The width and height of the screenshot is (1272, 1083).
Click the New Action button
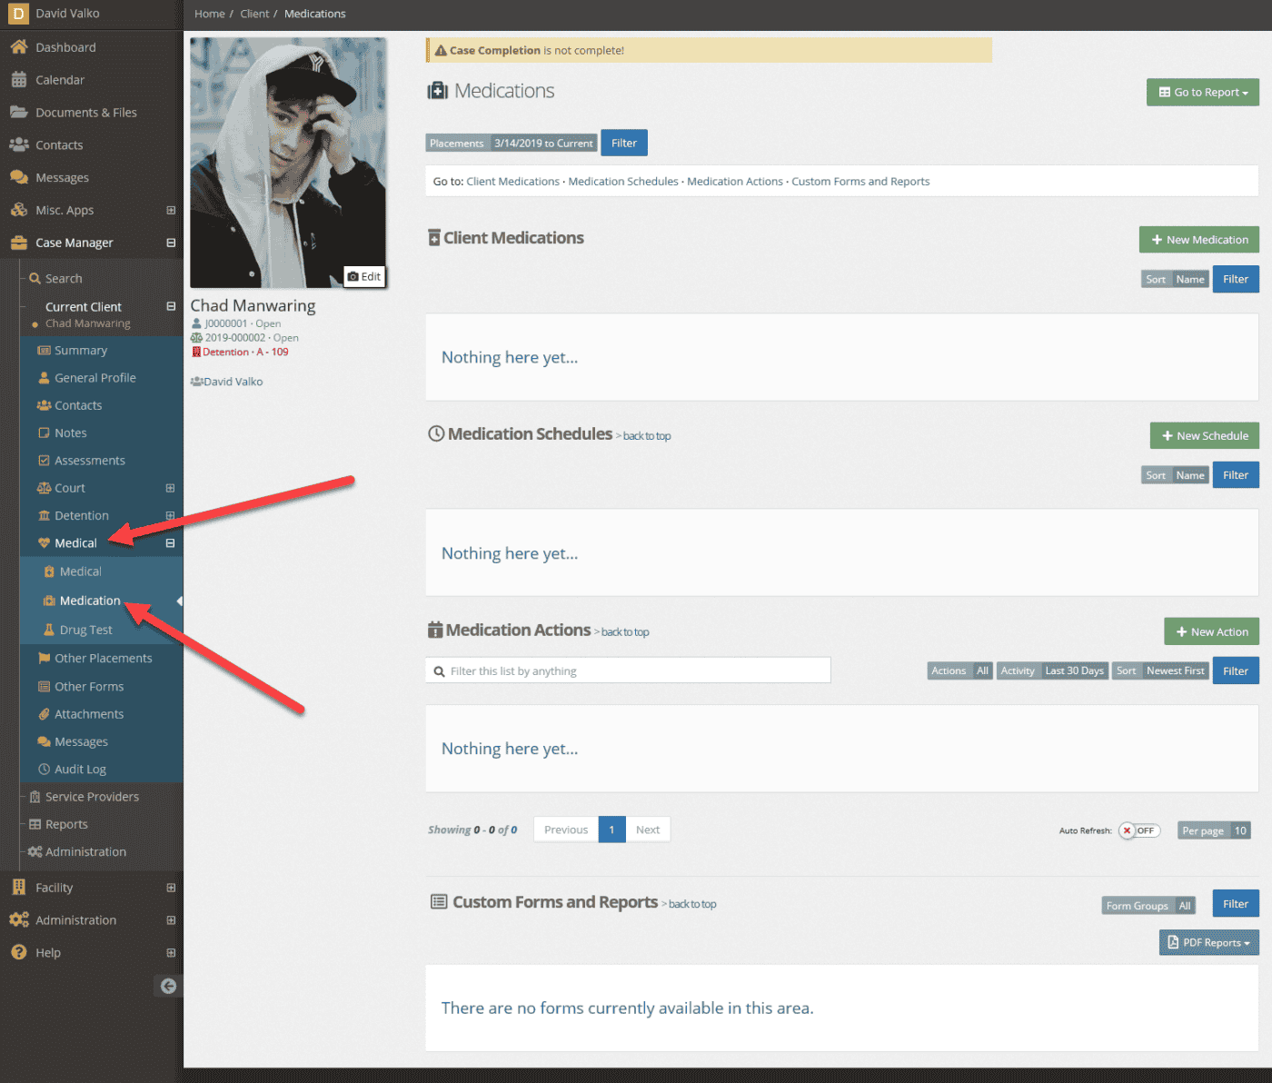1212,631
